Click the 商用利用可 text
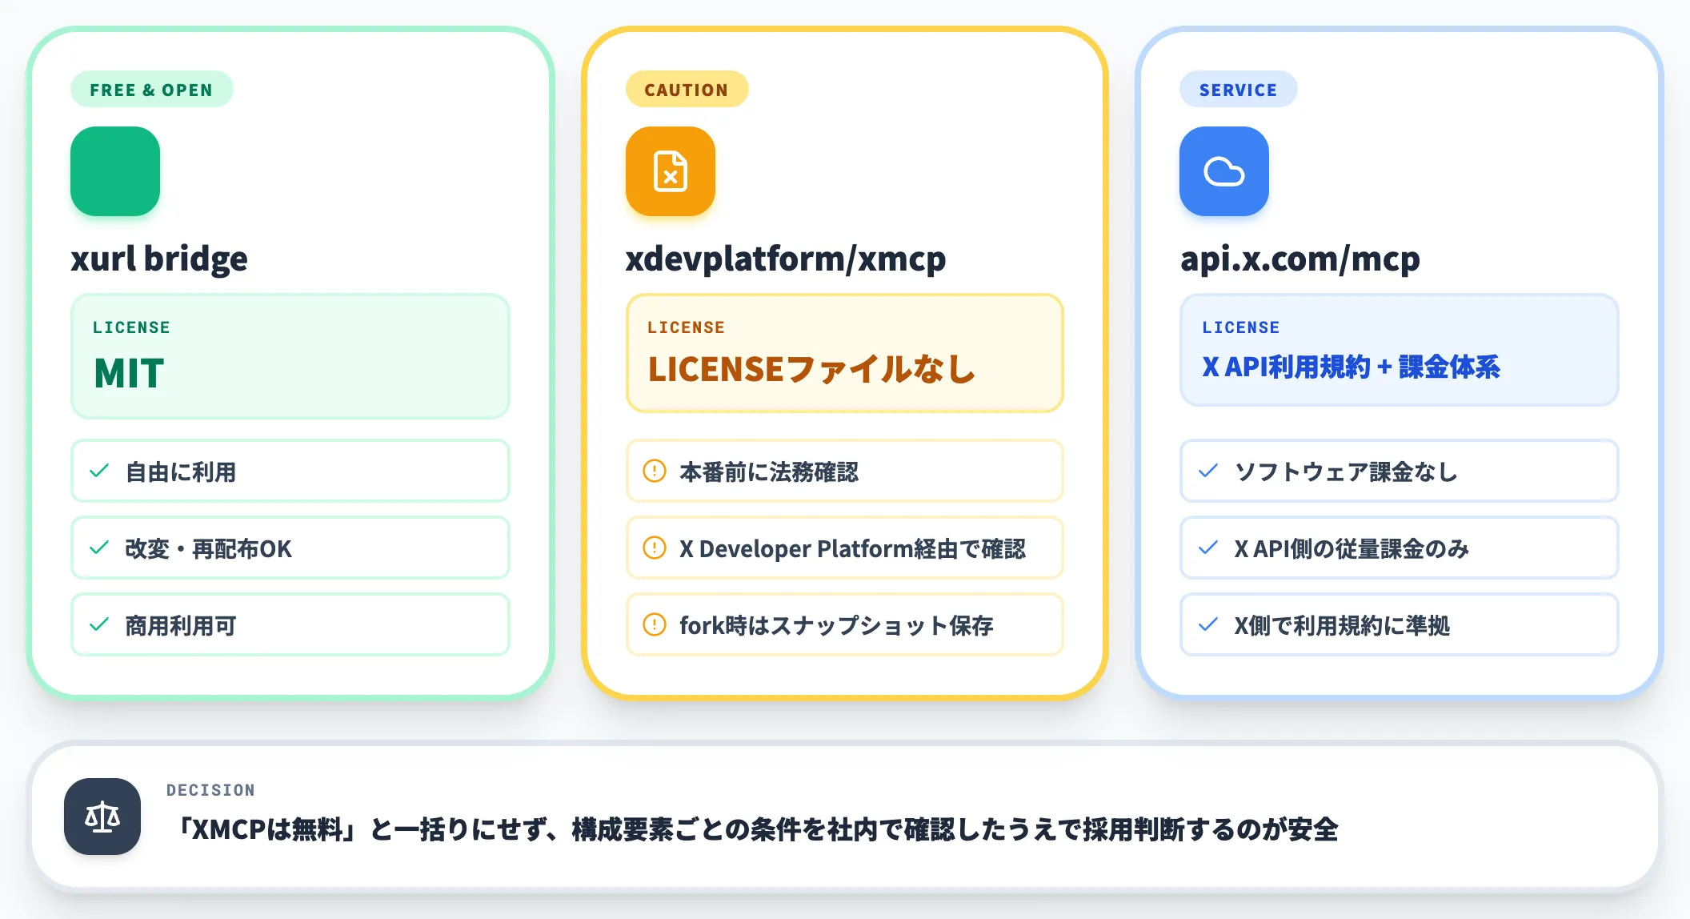The width and height of the screenshot is (1690, 919). tap(181, 625)
